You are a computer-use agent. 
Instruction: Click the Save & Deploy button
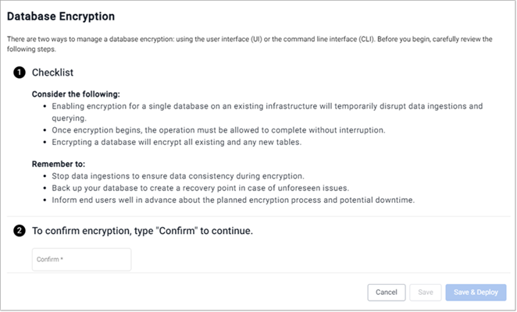click(476, 292)
